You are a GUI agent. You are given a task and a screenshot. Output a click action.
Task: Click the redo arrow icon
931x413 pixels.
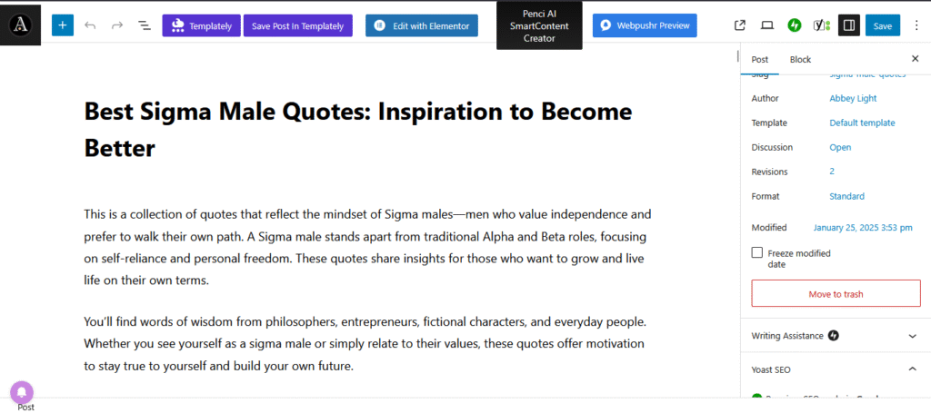[x=117, y=25]
